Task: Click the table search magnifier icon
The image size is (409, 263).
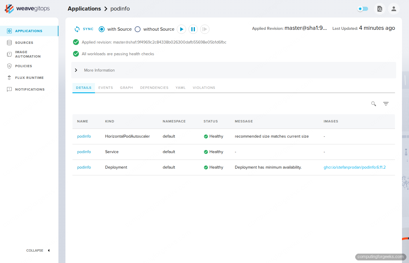Action: (x=374, y=104)
